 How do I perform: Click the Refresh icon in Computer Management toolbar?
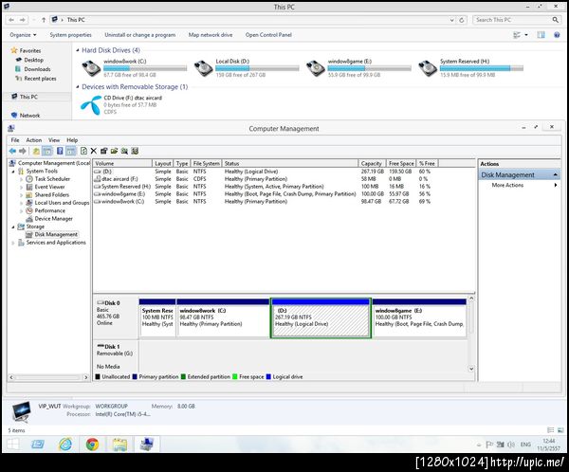[83, 151]
